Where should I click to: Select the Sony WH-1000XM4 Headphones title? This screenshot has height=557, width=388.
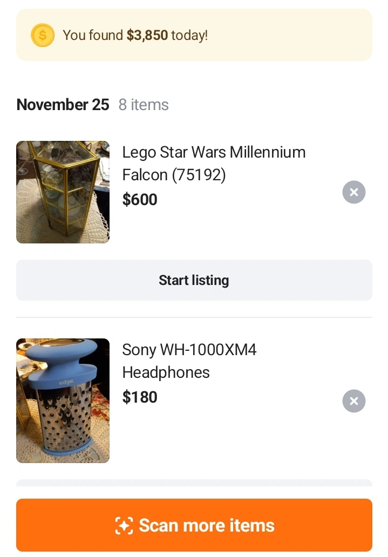(x=189, y=350)
